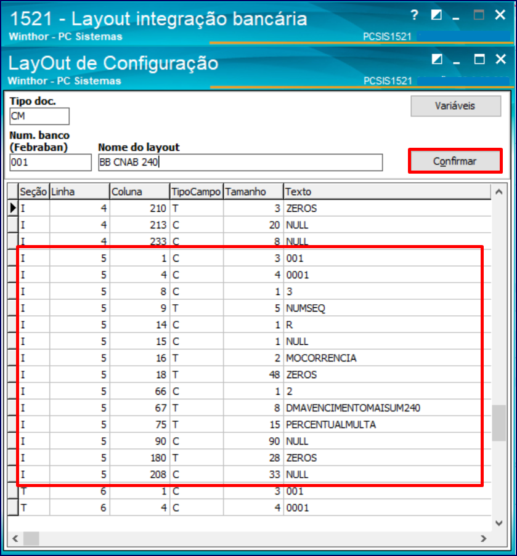The height and width of the screenshot is (556, 517).
Task: Click the restore icon in LayOut de Configuração title bar
Action: coord(437,59)
